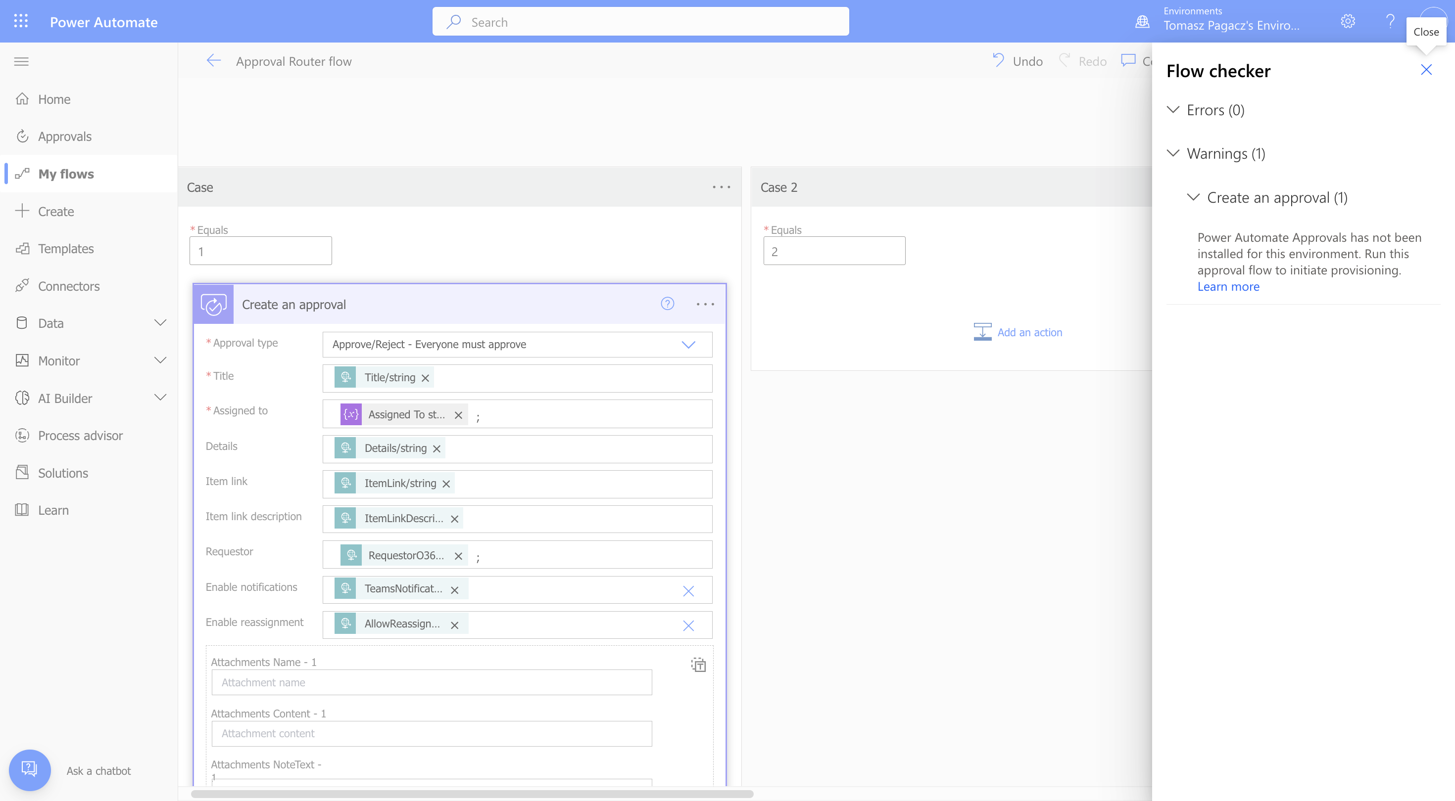Click the Title input area
The image size is (1455, 801).
click(517, 378)
